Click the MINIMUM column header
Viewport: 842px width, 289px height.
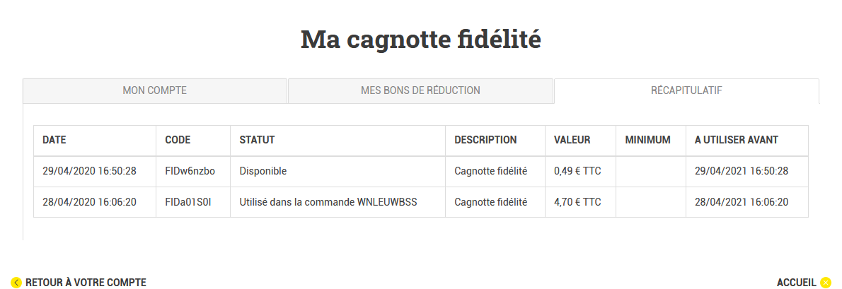647,140
